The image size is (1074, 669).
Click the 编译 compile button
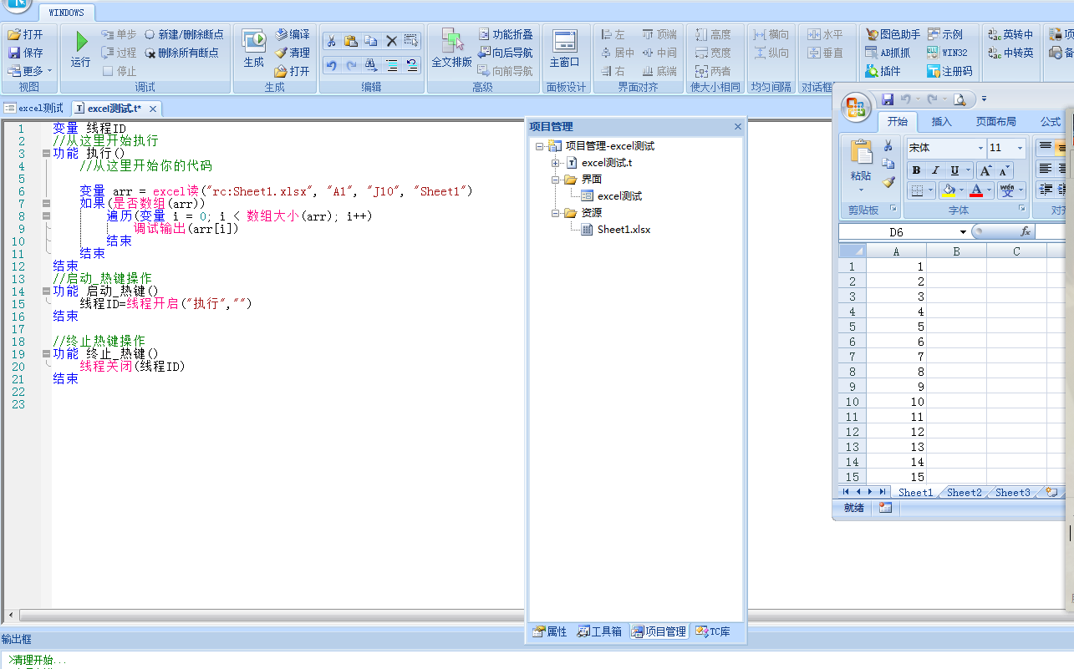[x=293, y=34]
